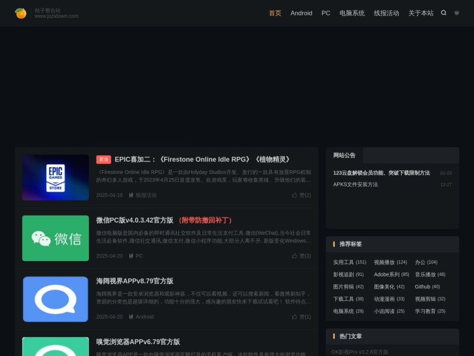Viewport: 474px width, 356px height.
Task: Toggle the light/dark theme sun icon
Action: pos(457,12)
